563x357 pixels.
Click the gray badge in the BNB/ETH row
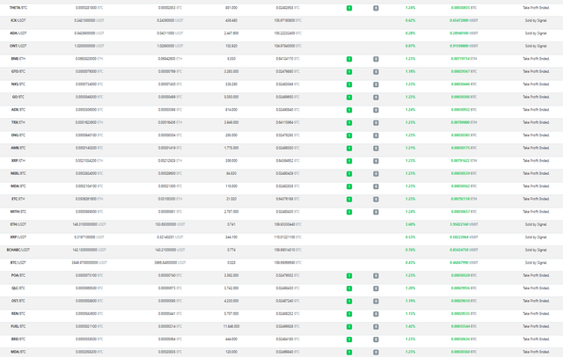point(376,59)
